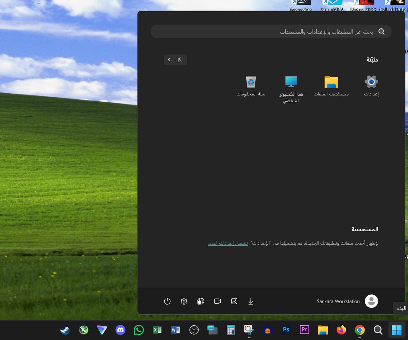Switch to Google Chrome in taskbar
The image size is (408, 340).
click(359, 330)
